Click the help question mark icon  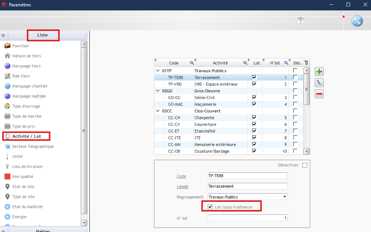coord(301,20)
